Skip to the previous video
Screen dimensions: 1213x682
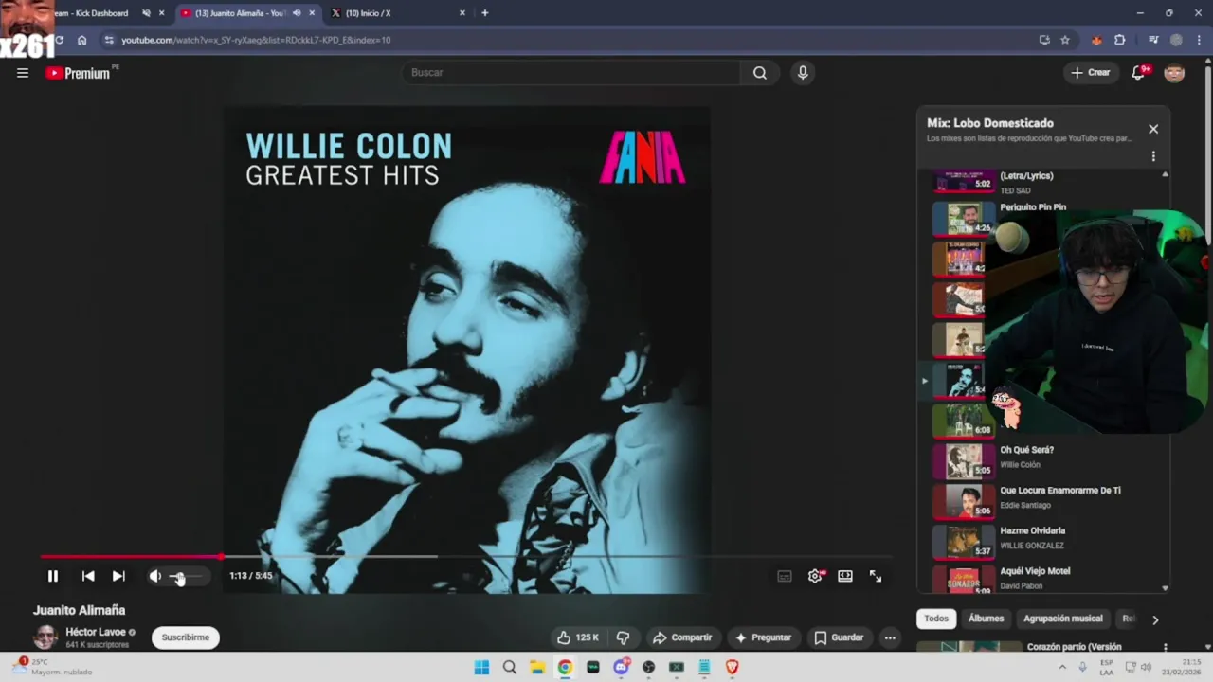pyautogui.click(x=88, y=576)
